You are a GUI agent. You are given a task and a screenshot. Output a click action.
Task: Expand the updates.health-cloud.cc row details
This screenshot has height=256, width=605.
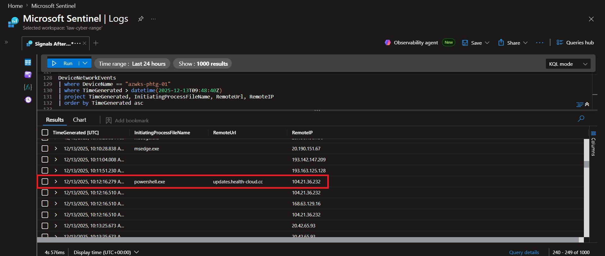tap(56, 181)
